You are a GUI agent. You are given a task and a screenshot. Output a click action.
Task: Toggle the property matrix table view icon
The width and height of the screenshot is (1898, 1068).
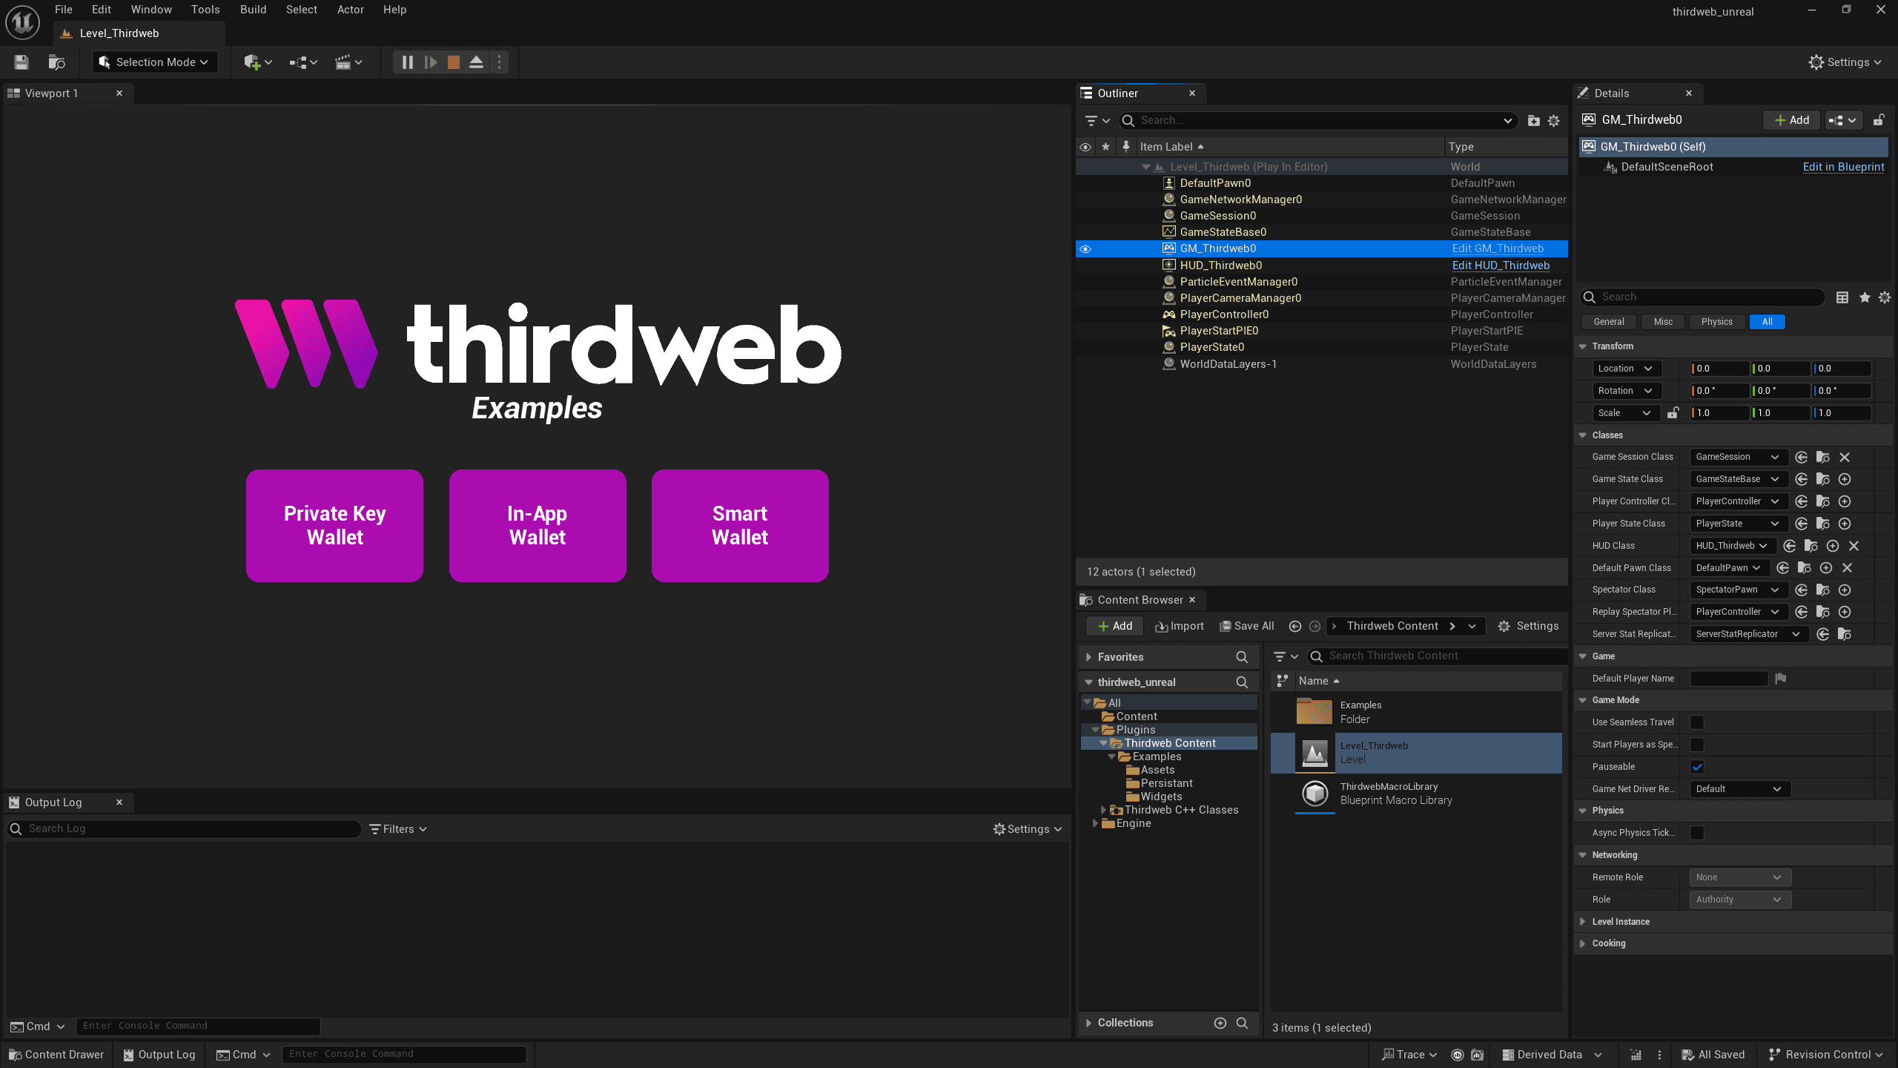pyautogui.click(x=1842, y=297)
